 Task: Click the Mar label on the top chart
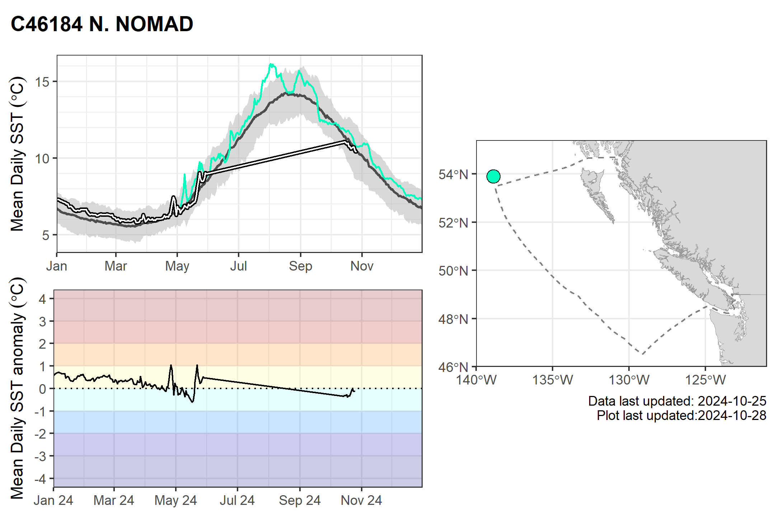point(116,266)
